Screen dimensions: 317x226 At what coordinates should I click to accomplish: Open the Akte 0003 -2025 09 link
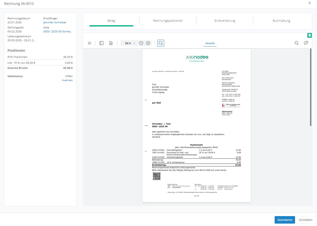pyautogui.click(x=58, y=32)
